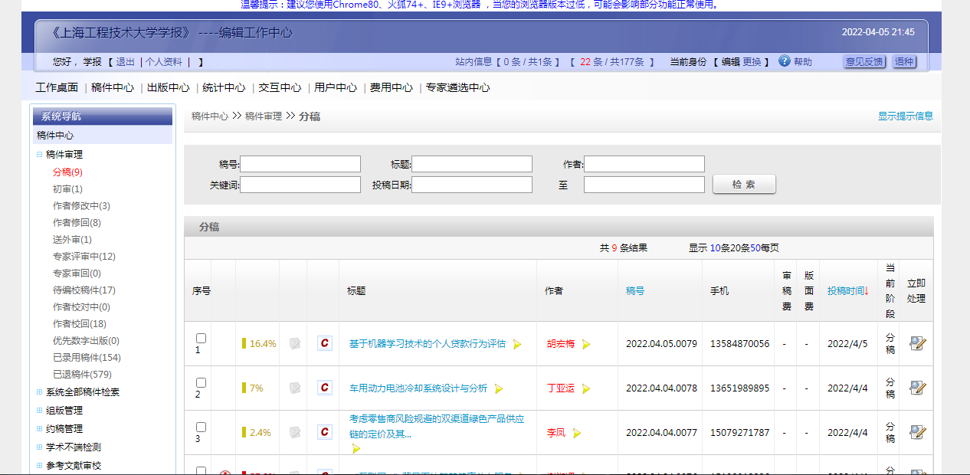The image size is (970, 475).
Task: Click the 关键词 input field
Action: coord(300,185)
